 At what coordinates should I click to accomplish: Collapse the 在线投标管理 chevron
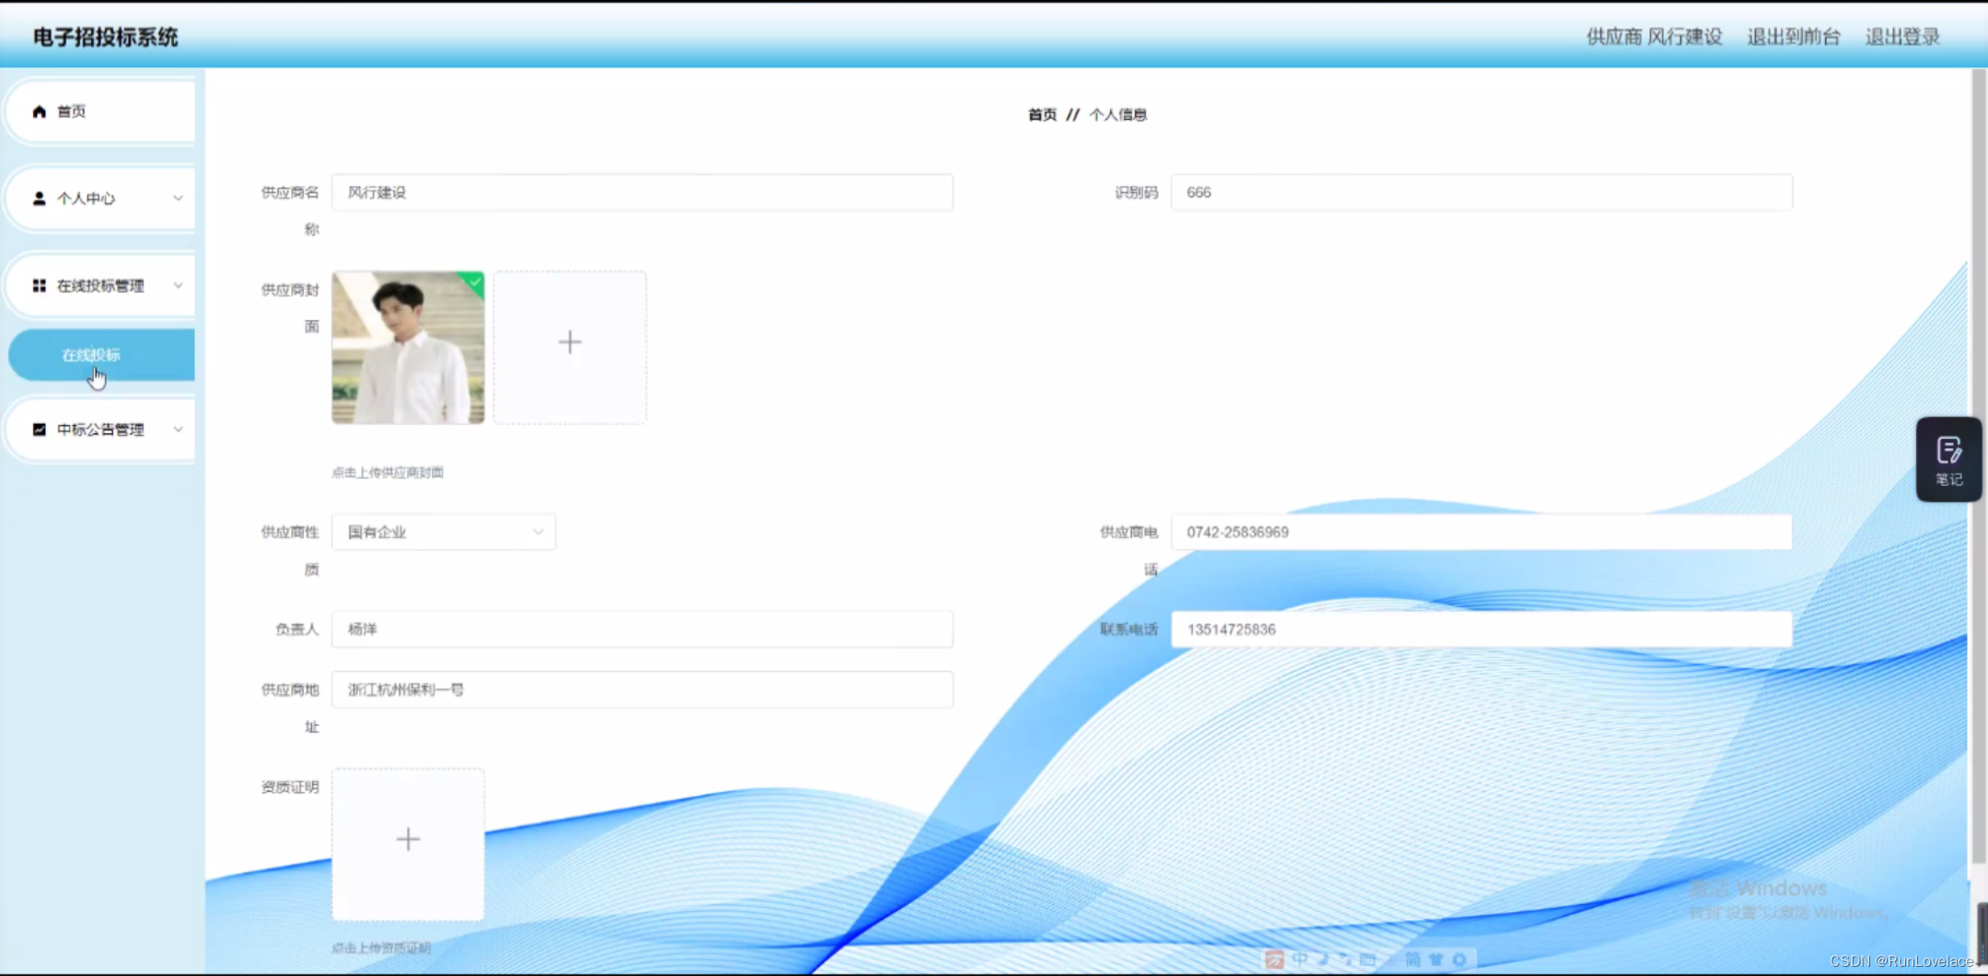(178, 285)
